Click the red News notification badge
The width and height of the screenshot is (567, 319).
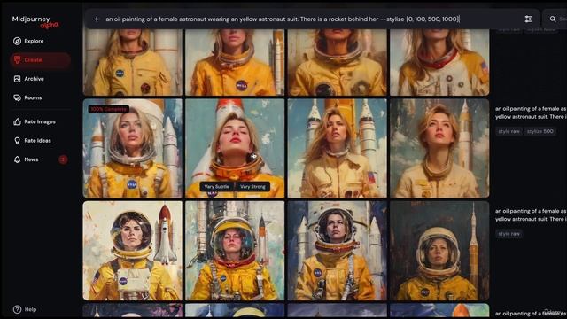[x=63, y=159]
